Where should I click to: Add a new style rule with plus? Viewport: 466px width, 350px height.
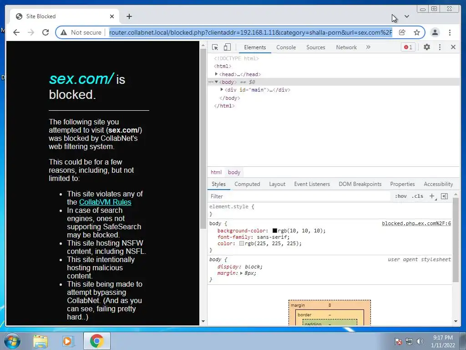pos(432,196)
